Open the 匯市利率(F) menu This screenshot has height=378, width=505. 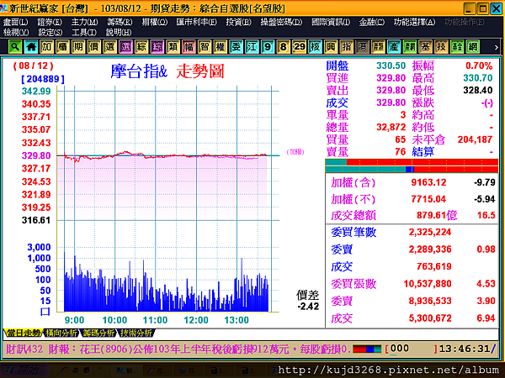click(x=197, y=22)
